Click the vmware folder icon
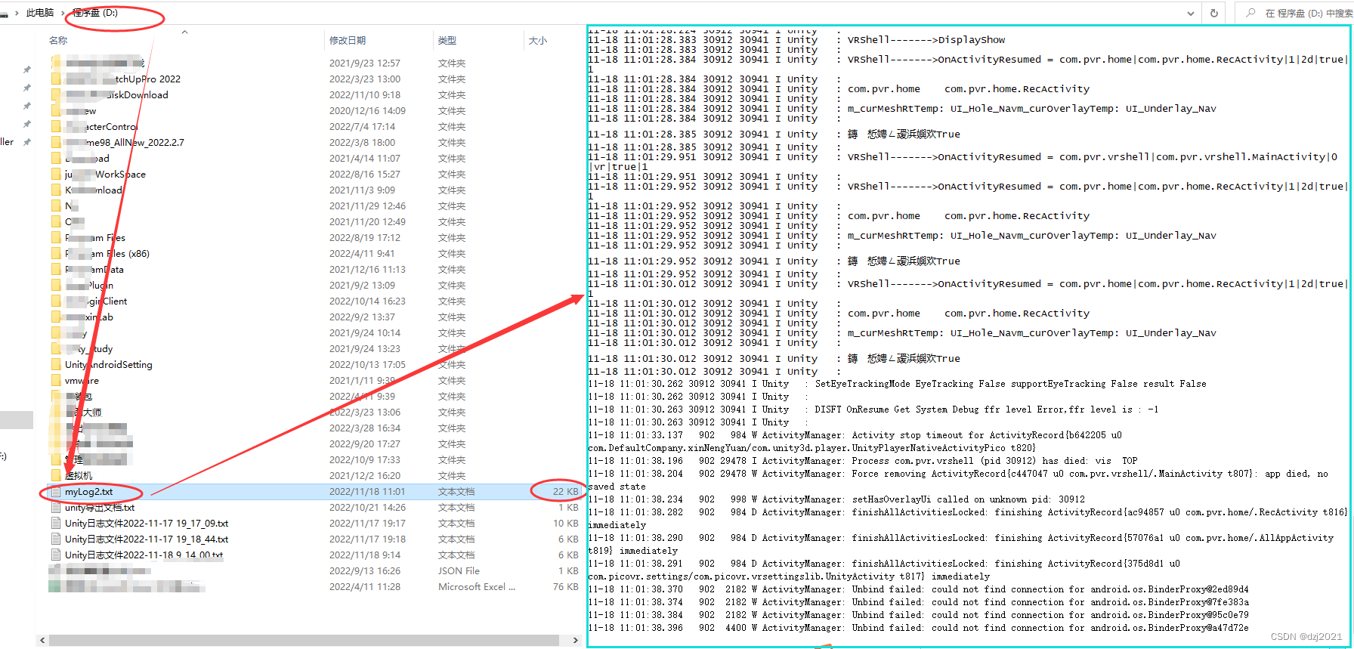The image size is (1354, 649). (56, 380)
